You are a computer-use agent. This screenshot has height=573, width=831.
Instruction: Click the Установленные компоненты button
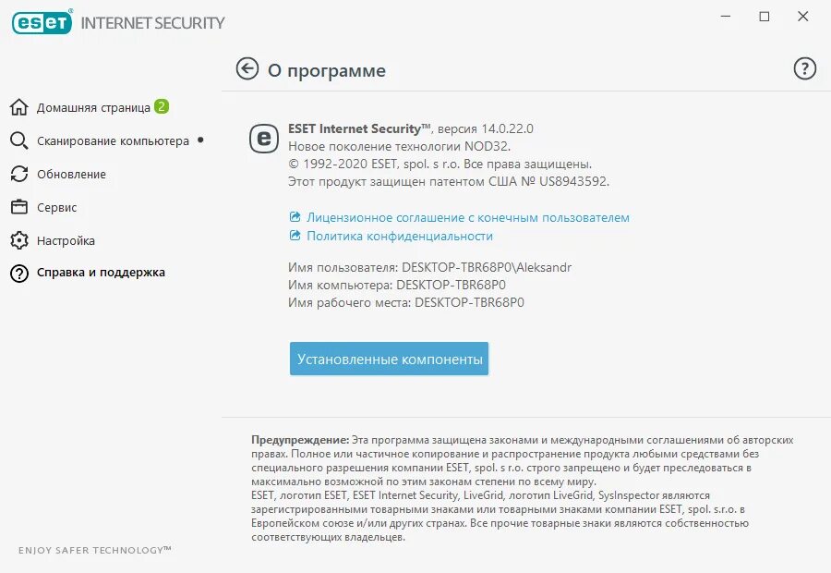[389, 359]
